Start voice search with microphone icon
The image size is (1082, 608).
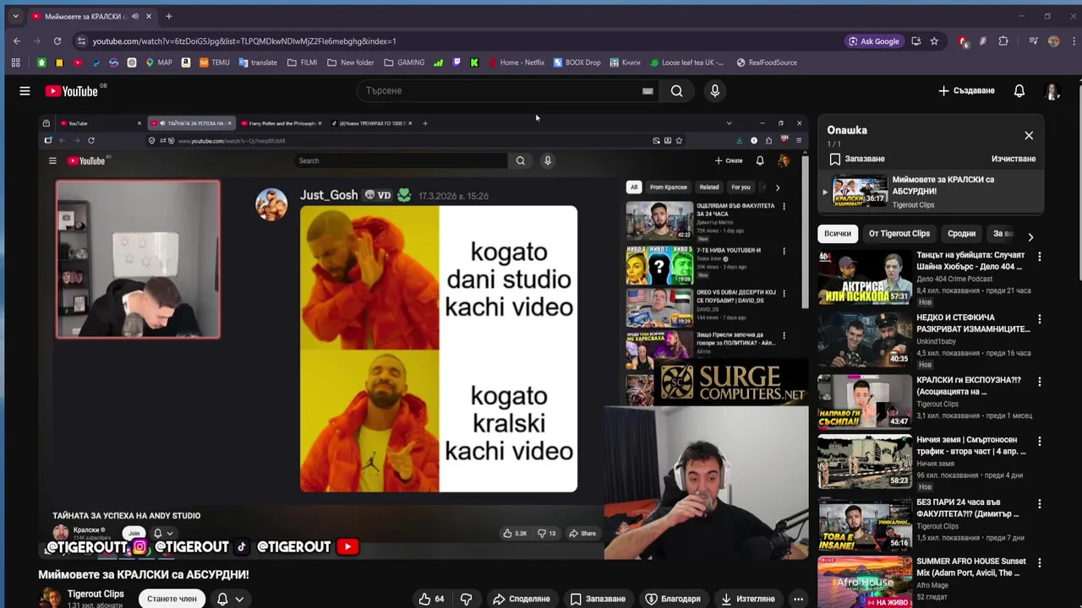[715, 90]
